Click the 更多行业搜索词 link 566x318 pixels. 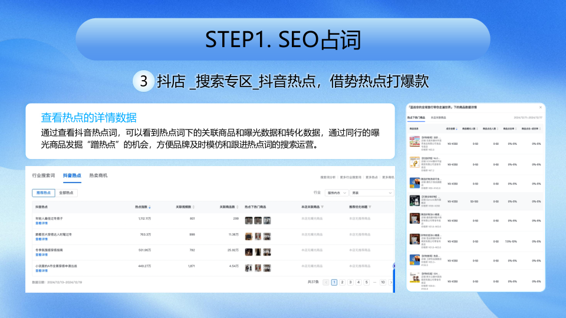point(350,177)
